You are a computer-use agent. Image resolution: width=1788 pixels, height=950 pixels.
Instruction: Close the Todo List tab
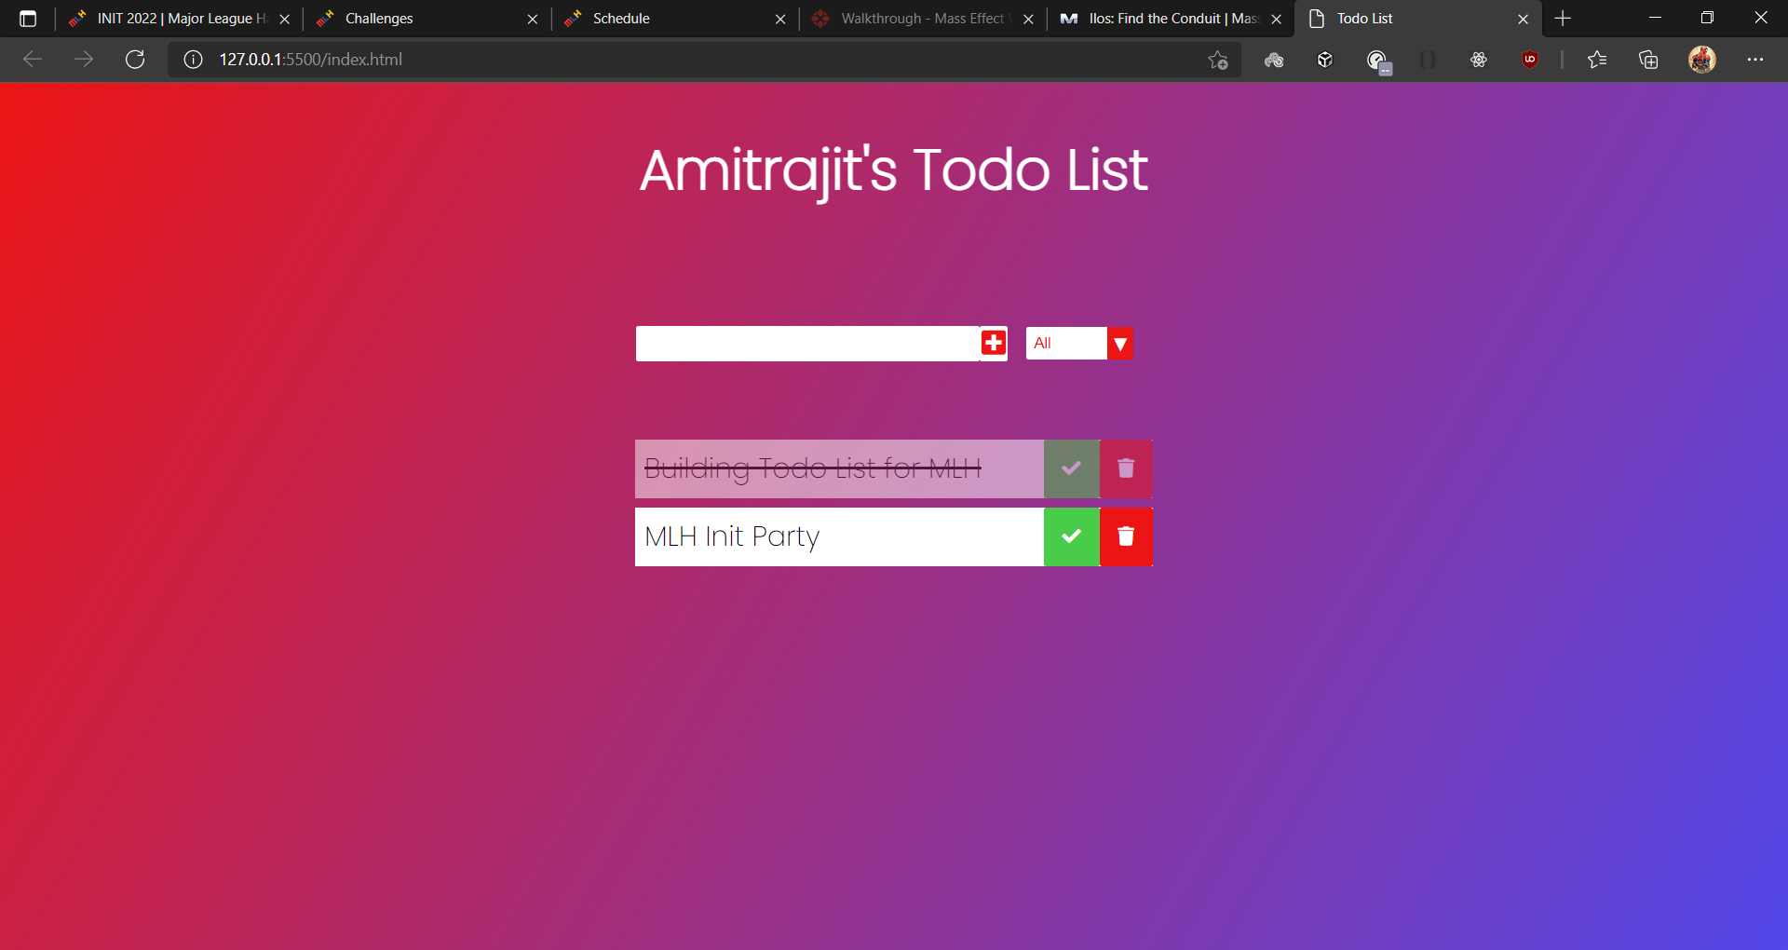pos(1524,19)
